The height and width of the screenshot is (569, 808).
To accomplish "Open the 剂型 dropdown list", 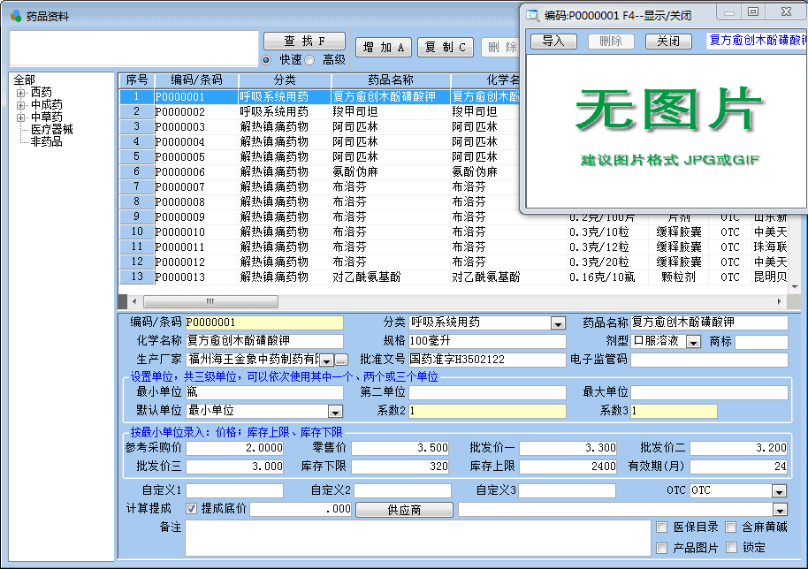I will point(693,342).
